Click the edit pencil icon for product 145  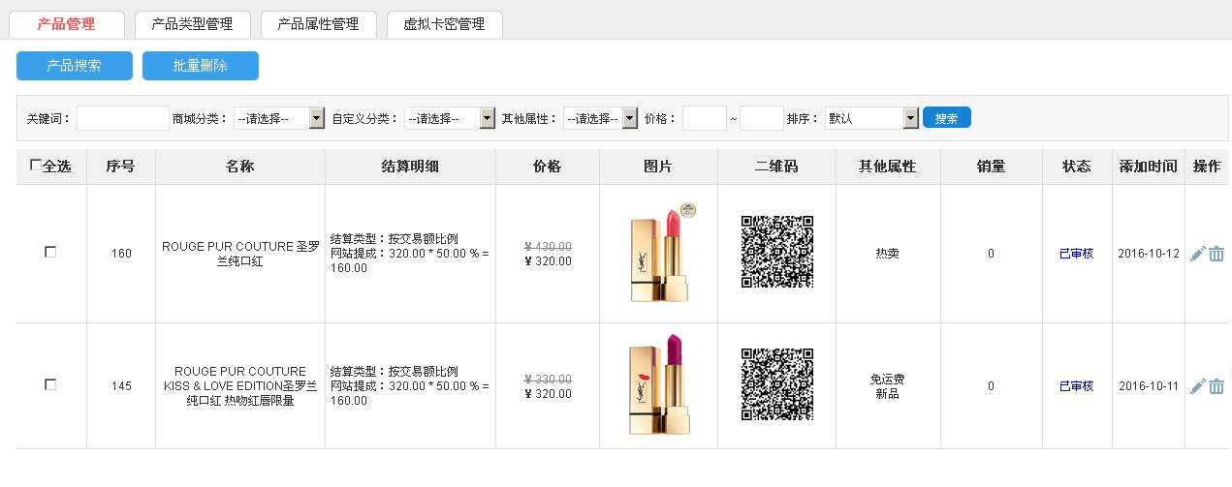coord(1197,386)
